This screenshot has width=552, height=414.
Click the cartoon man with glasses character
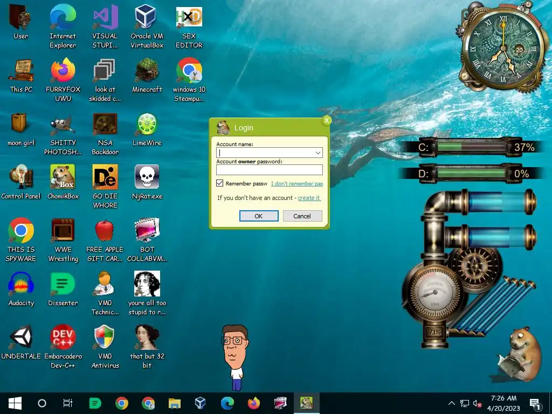pyautogui.click(x=235, y=357)
